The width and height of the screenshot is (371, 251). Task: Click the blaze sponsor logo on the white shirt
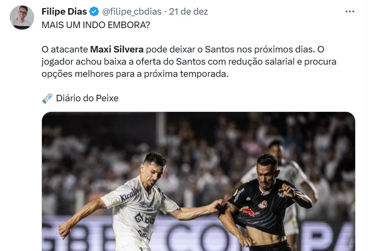[144, 218]
